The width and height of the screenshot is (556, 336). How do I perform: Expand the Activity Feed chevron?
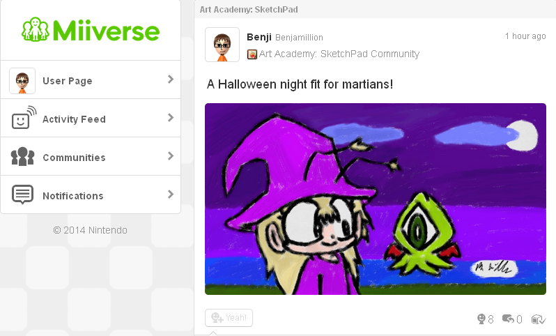[171, 117]
